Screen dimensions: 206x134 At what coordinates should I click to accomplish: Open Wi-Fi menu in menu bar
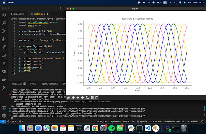click(171, 2)
